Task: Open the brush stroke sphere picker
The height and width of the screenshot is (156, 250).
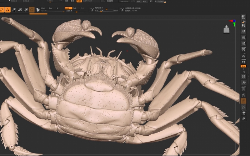Action: tap(32, 10)
